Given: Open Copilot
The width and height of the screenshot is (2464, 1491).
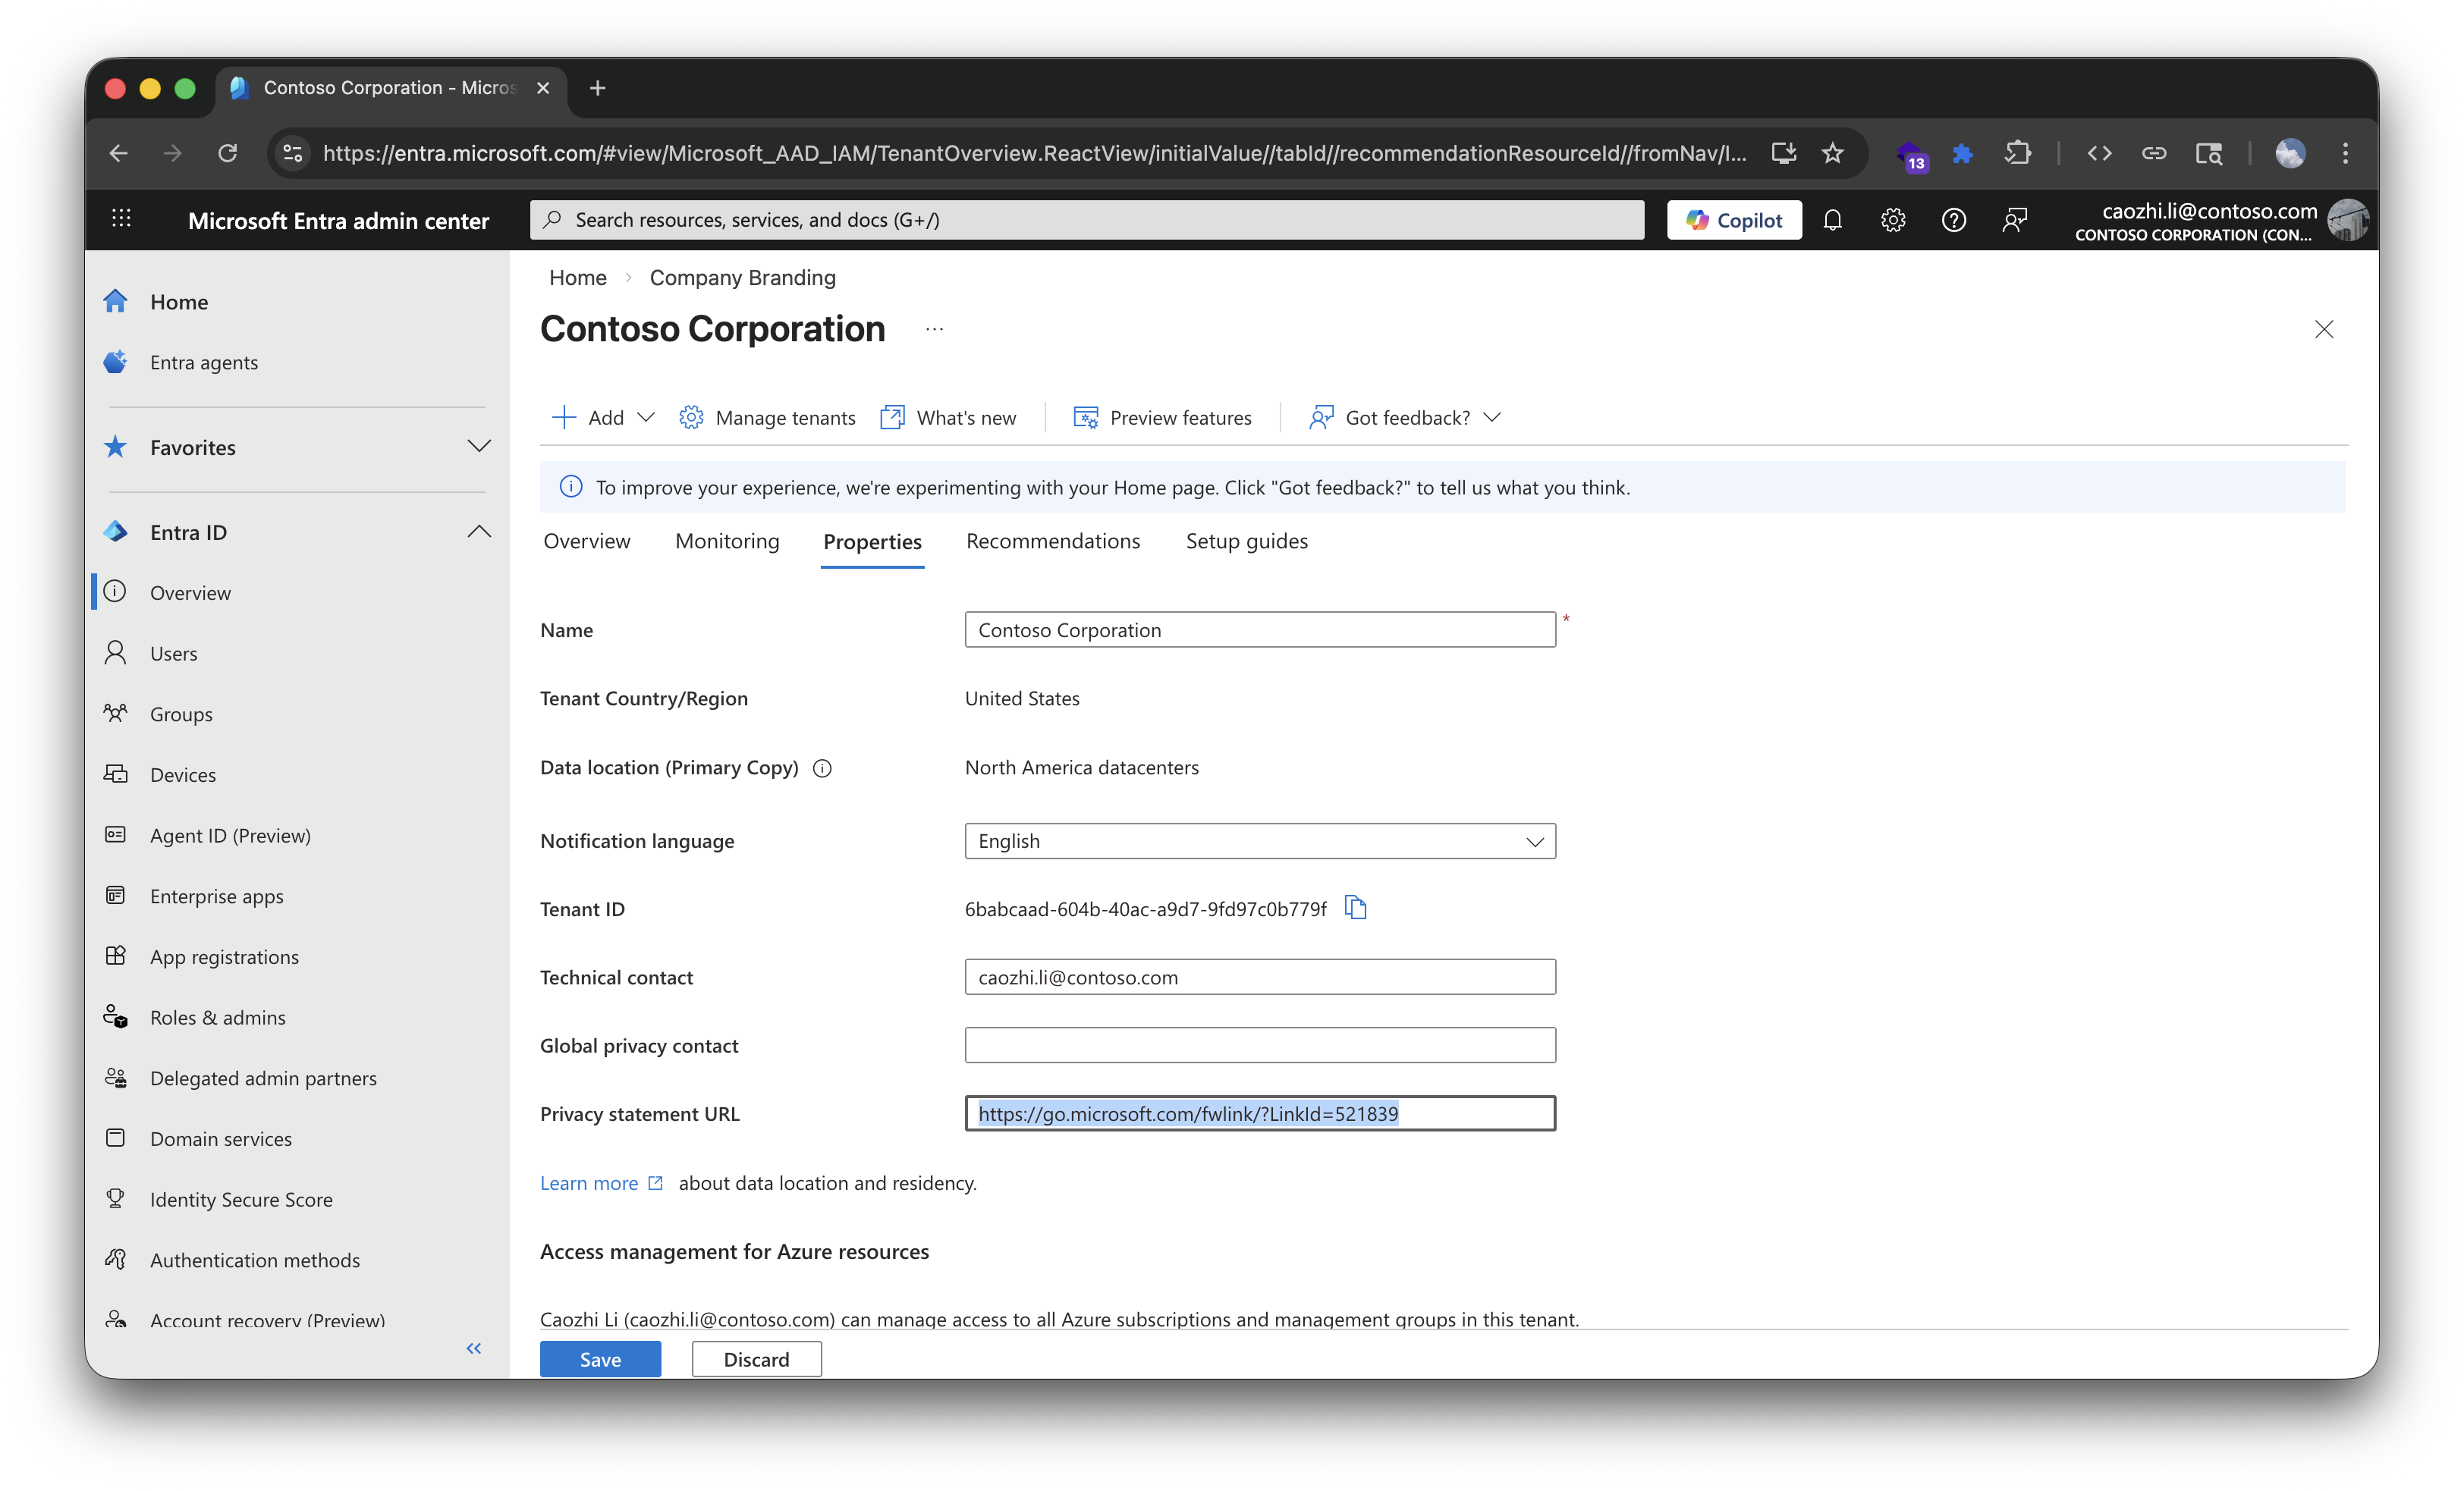Looking at the screenshot, I should coord(1733,219).
